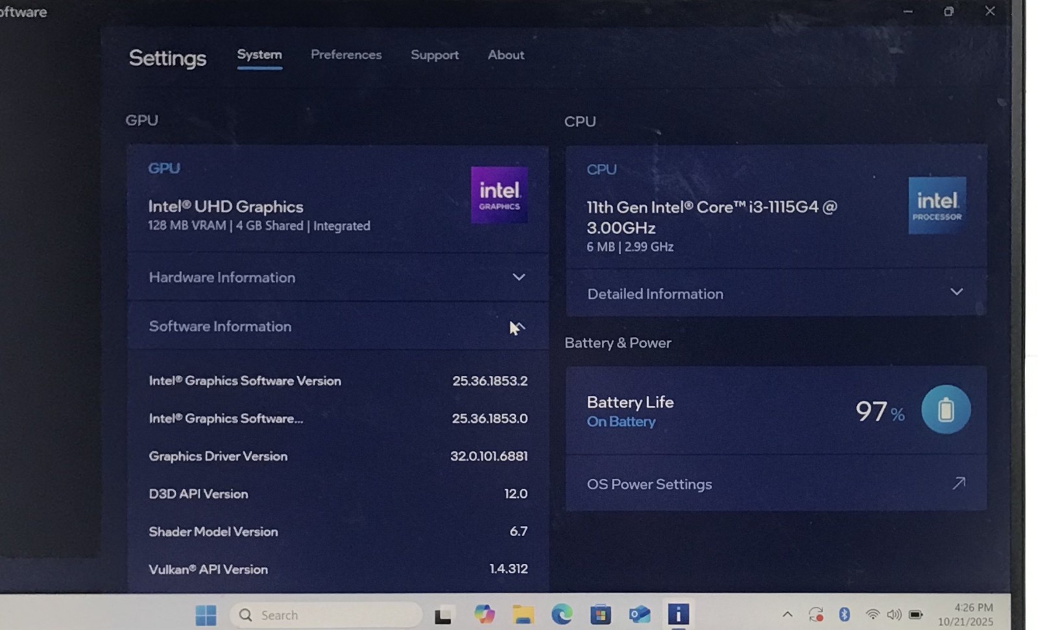Expand CPU Detailed Information
Viewport: 1038px width, 630px height.
(776, 293)
